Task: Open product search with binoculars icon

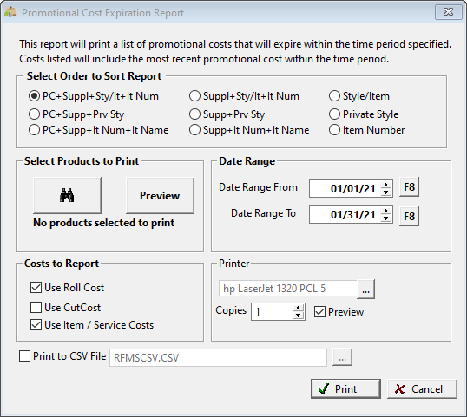Action: (67, 195)
